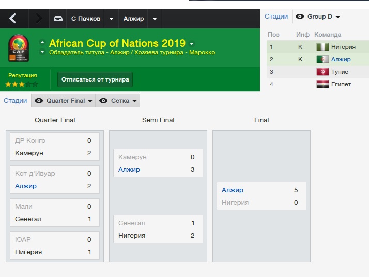Toggle the Сетка eye icon
Screen dimensions: 369x277
click(103, 101)
